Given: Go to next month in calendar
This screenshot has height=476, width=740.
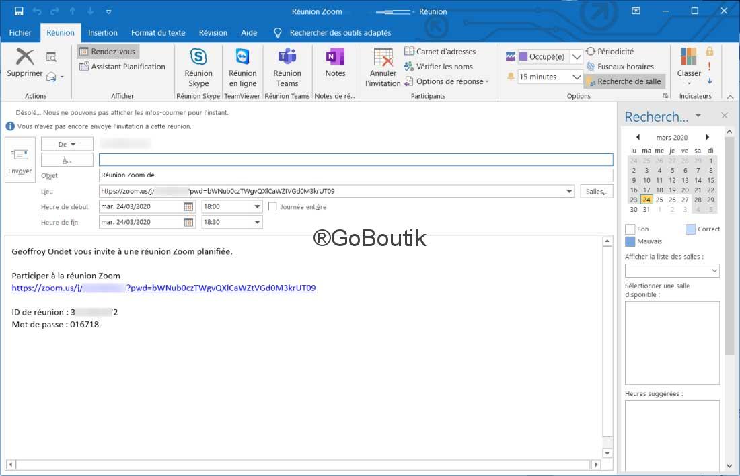Looking at the screenshot, I should tap(707, 137).
